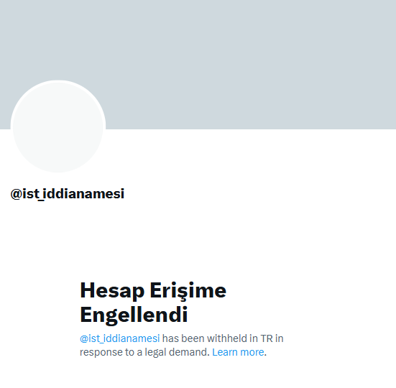
Task: Click the word 'demand' before Learn more
Action: [188, 352]
